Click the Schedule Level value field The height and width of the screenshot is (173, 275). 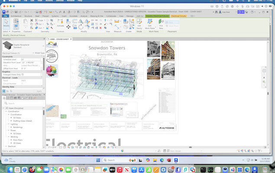(31, 60)
